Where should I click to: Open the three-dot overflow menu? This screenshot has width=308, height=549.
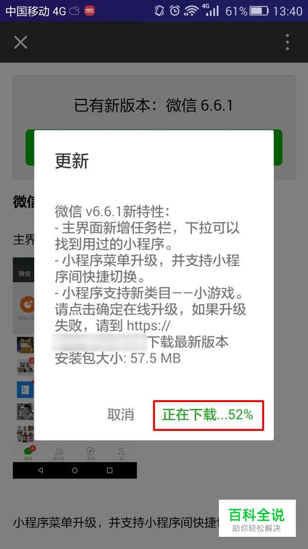[x=287, y=42]
